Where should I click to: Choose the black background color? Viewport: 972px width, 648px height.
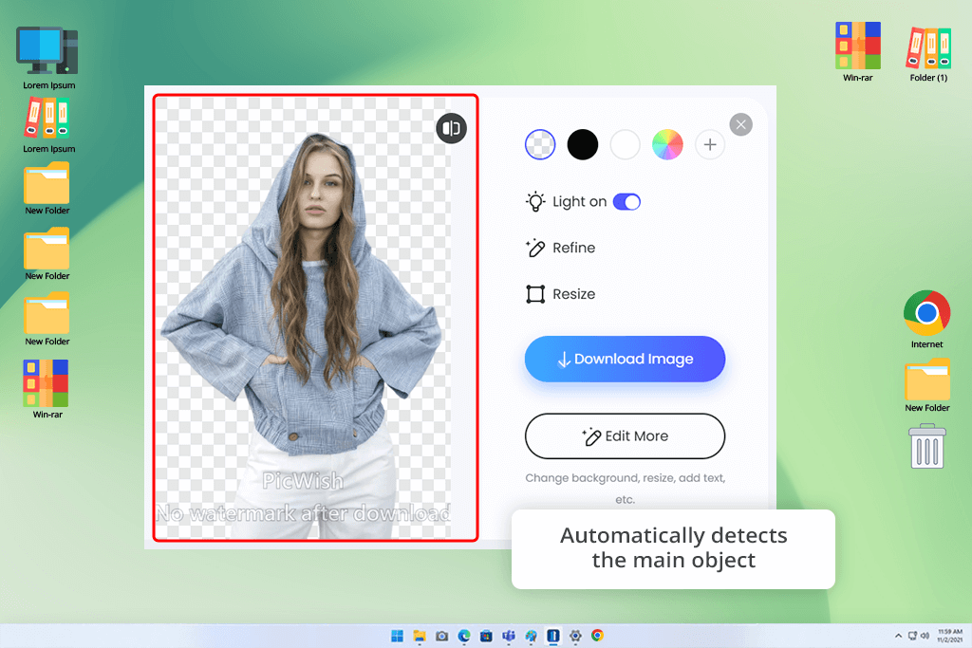583,145
